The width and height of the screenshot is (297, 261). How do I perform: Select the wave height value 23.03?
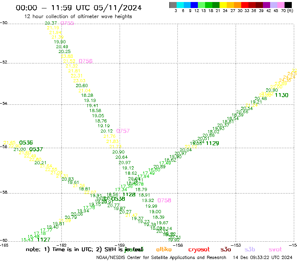(x=79, y=81)
